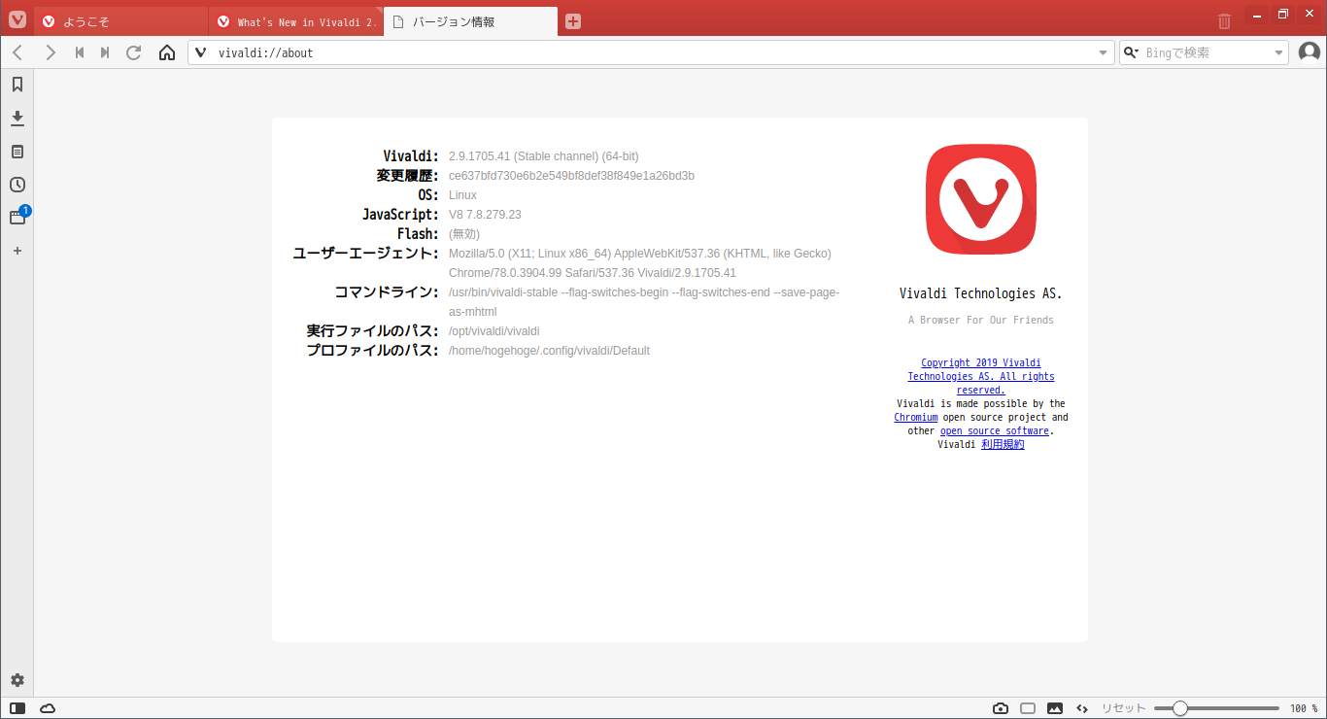Click the OS value Linux
1327x719 pixels.
click(462, 195)
